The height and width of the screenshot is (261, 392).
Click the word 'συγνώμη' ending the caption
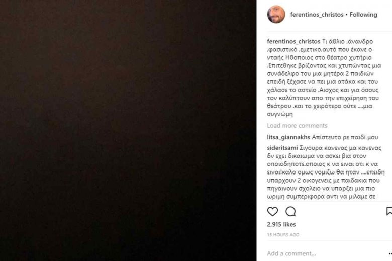pos(280,114)
